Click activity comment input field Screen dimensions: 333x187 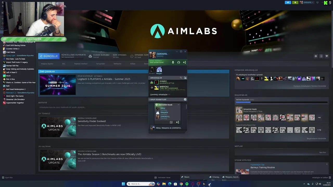coord(134,107)
